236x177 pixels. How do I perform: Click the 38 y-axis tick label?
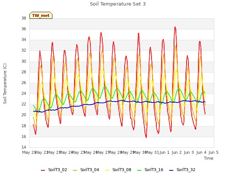[x=24, y=18]
